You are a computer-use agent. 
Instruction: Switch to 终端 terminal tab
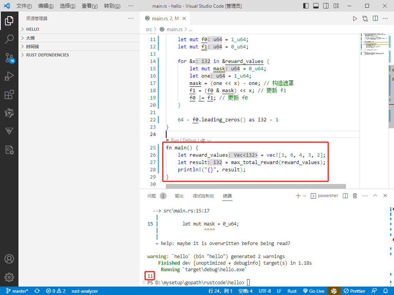227,196
